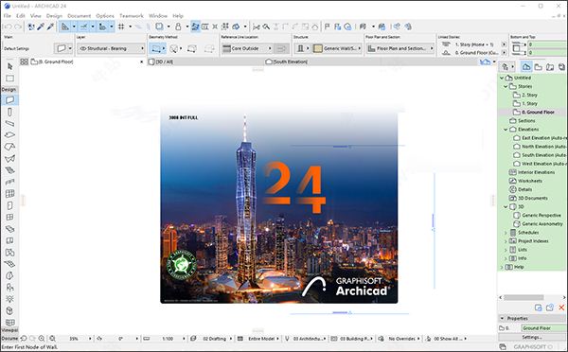Click the wall top offset input field
The width and height of the screenshot is (568, 352).
(x=547, y=44)
